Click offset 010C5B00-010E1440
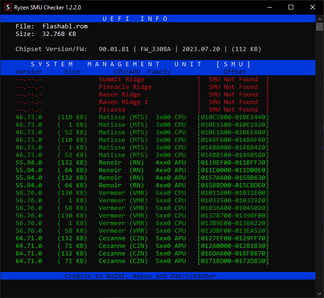The image size is (324, 298). click(x=233, y=117)
